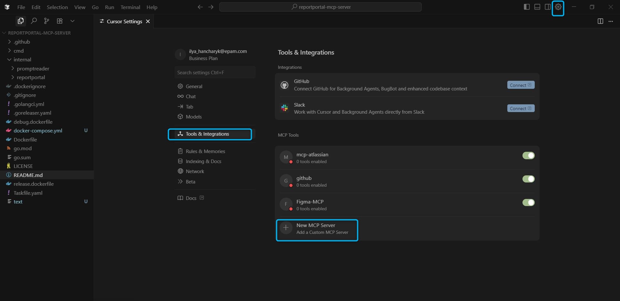Toggle the bottom panel icon

(x=537, y=6)
